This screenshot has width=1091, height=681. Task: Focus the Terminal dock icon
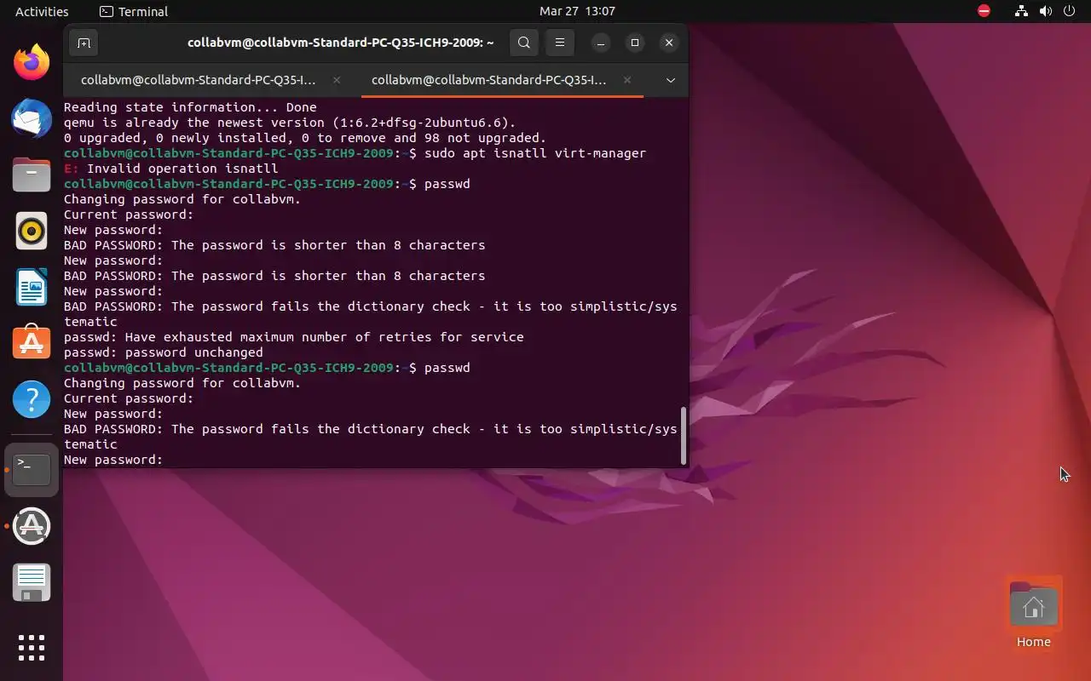pos(32,470)
